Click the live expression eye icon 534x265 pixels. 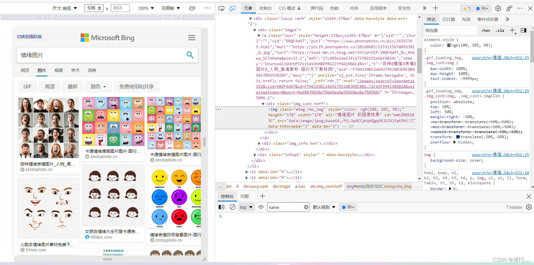[x=261, y=207]
